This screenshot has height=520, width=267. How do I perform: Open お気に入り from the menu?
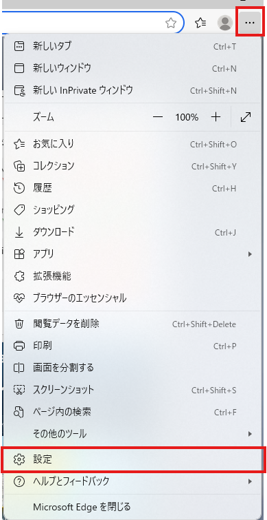[x=132, y=144]
